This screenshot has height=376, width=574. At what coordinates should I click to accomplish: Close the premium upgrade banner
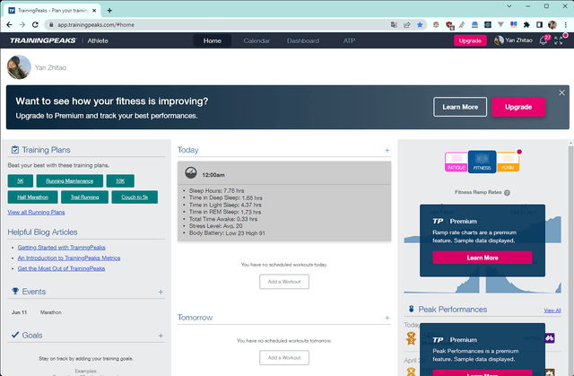[562, 92]
